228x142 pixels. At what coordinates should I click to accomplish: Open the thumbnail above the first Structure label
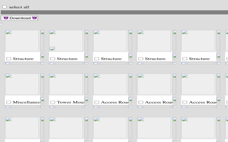point(22,40)
